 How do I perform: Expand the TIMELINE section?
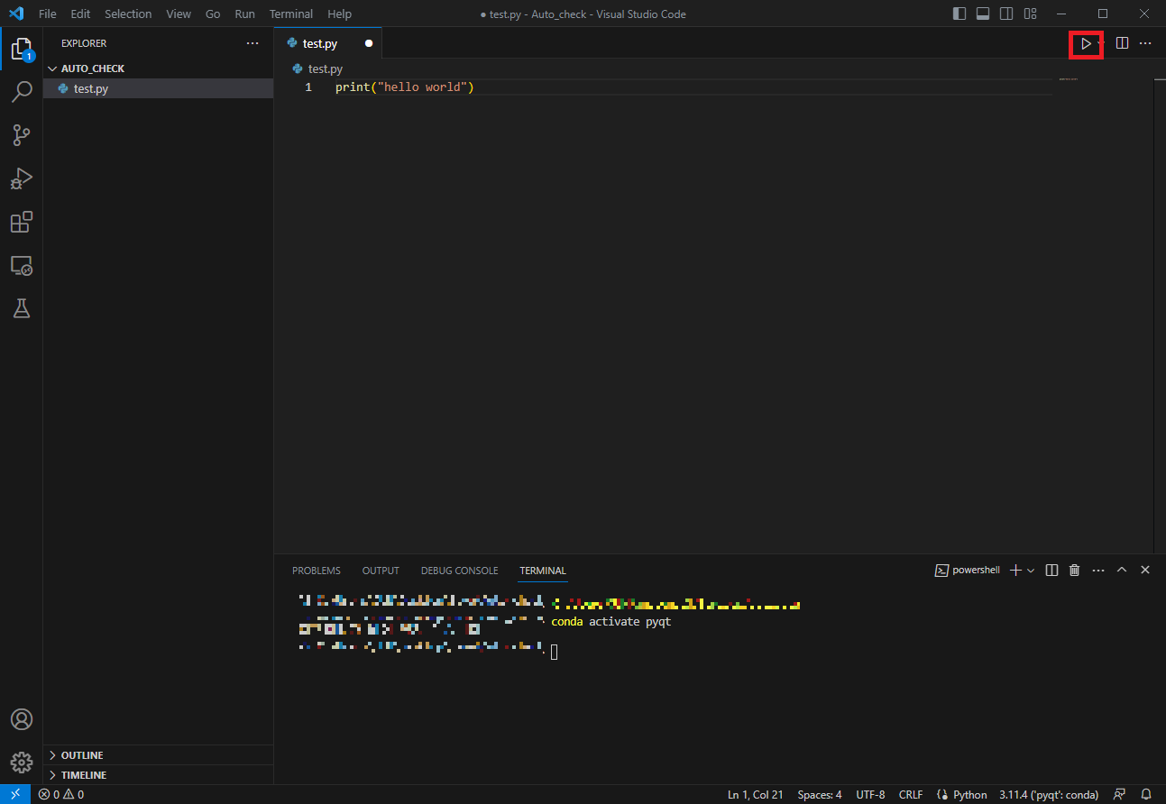point(158,775)
